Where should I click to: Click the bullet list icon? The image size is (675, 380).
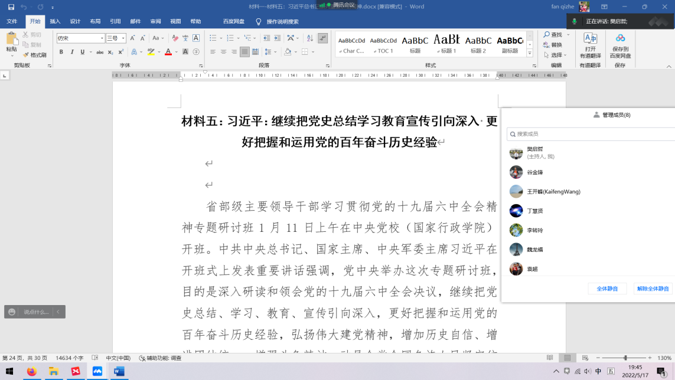(x=213, y=38)
